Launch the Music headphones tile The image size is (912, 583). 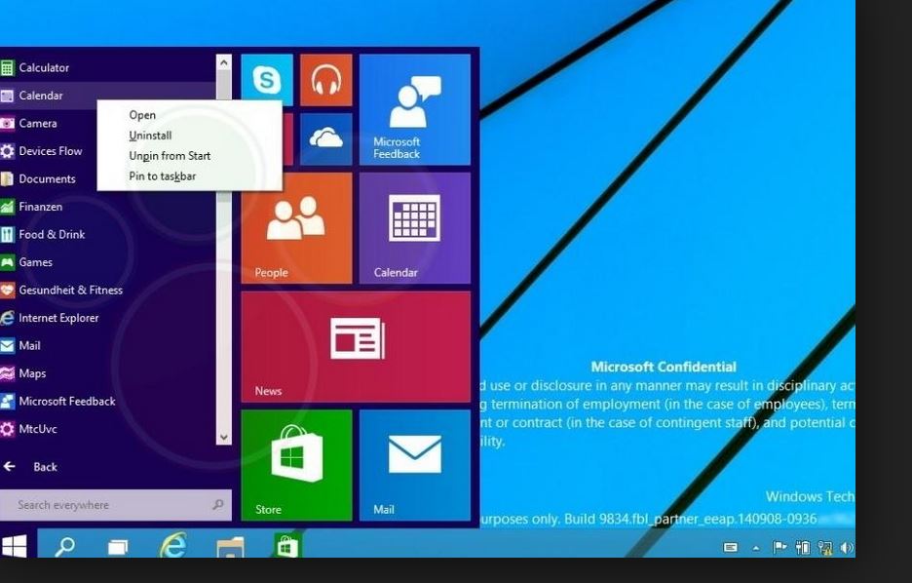point(325,80)
